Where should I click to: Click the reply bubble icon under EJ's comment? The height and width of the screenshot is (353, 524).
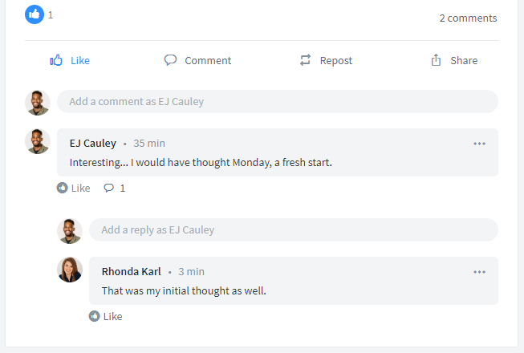point(108,188)
